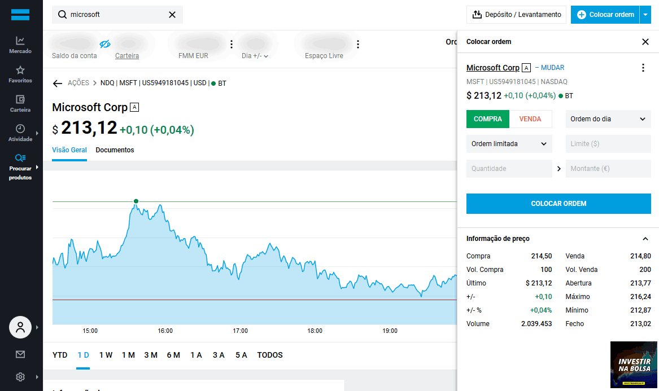Open the user profile avatar icon
The height and width of the screenshot is (391, 659).
click(20, 327)
